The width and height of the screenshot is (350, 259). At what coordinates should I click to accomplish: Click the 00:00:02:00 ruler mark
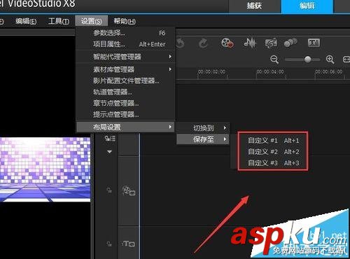[211, 71]
